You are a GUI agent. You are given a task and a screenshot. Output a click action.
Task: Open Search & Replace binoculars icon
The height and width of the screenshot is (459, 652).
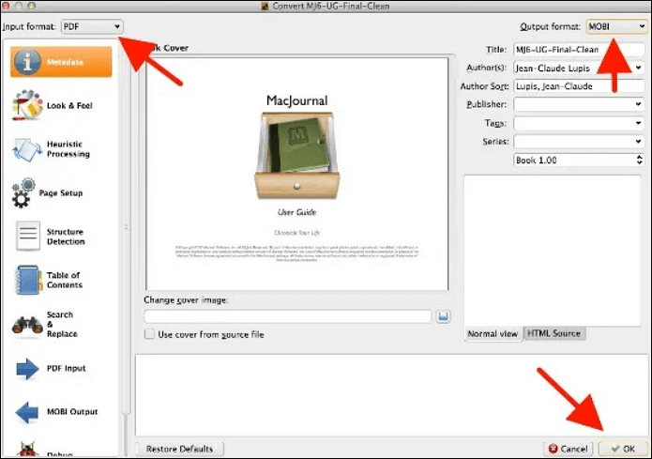pos(27,325)
